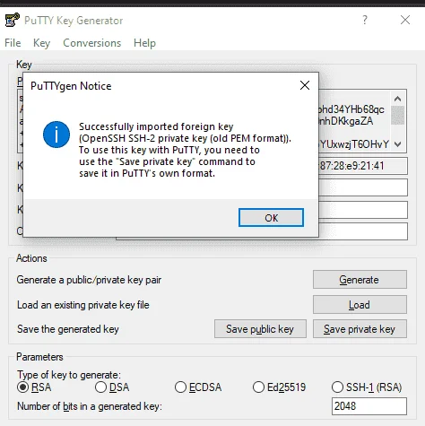Image resolution: width=425 pixels, height=426 pixels.
Task: Click the confirm passphrase field
Action: [362, 231]
